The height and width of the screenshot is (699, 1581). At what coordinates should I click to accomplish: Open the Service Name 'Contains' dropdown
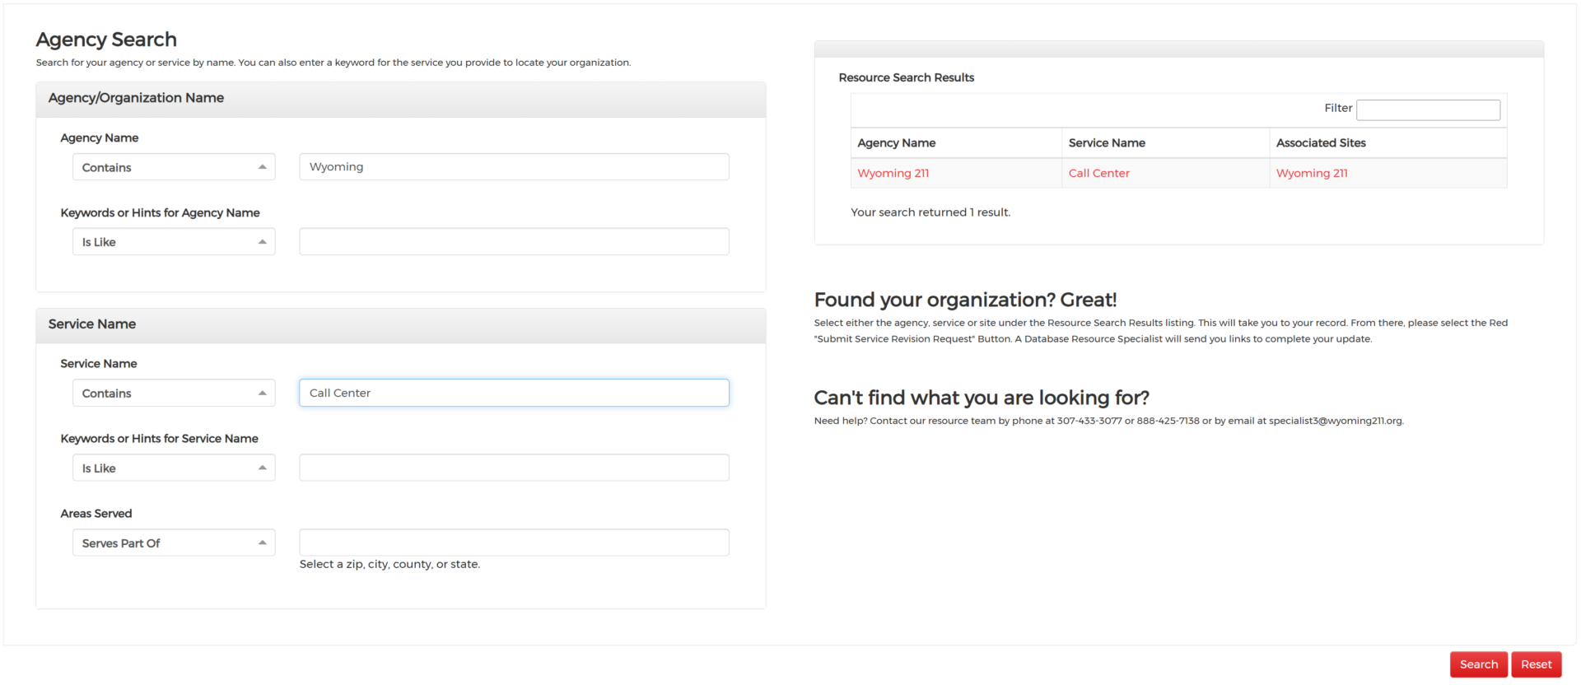pos(174,393)
